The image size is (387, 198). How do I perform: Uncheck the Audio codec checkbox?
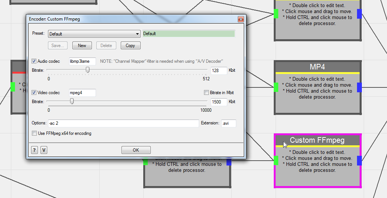[34, 61]
